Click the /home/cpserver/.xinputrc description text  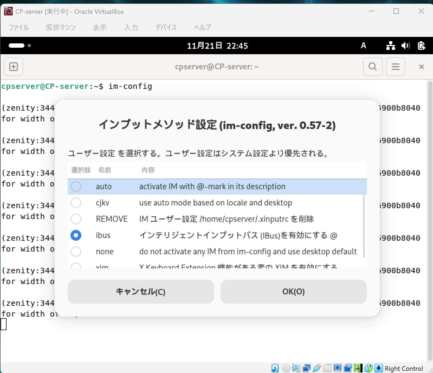[x=227, y=219]
